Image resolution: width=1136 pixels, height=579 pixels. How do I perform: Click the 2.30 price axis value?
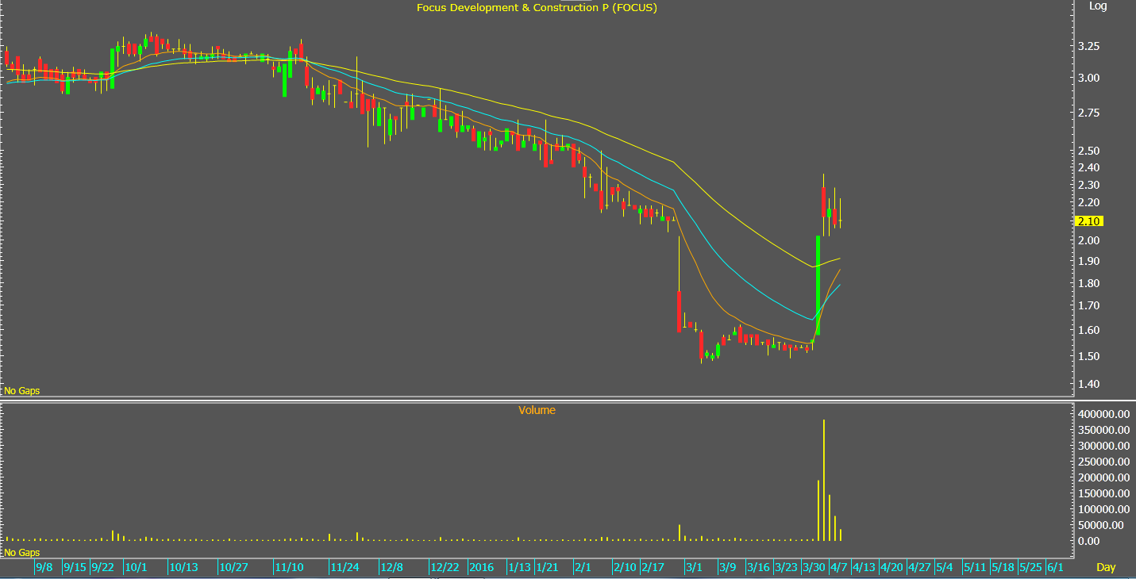[1088, 184]
